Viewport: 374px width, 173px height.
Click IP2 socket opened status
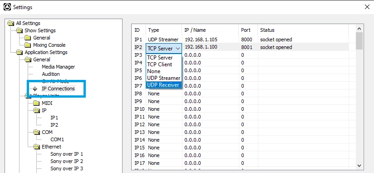(276, 47)
